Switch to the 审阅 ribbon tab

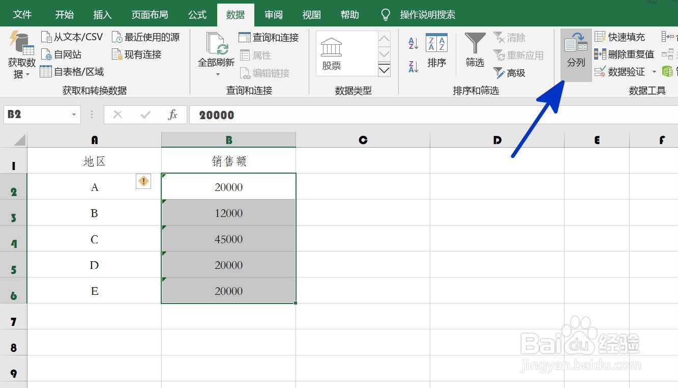[x=273, y=14]
